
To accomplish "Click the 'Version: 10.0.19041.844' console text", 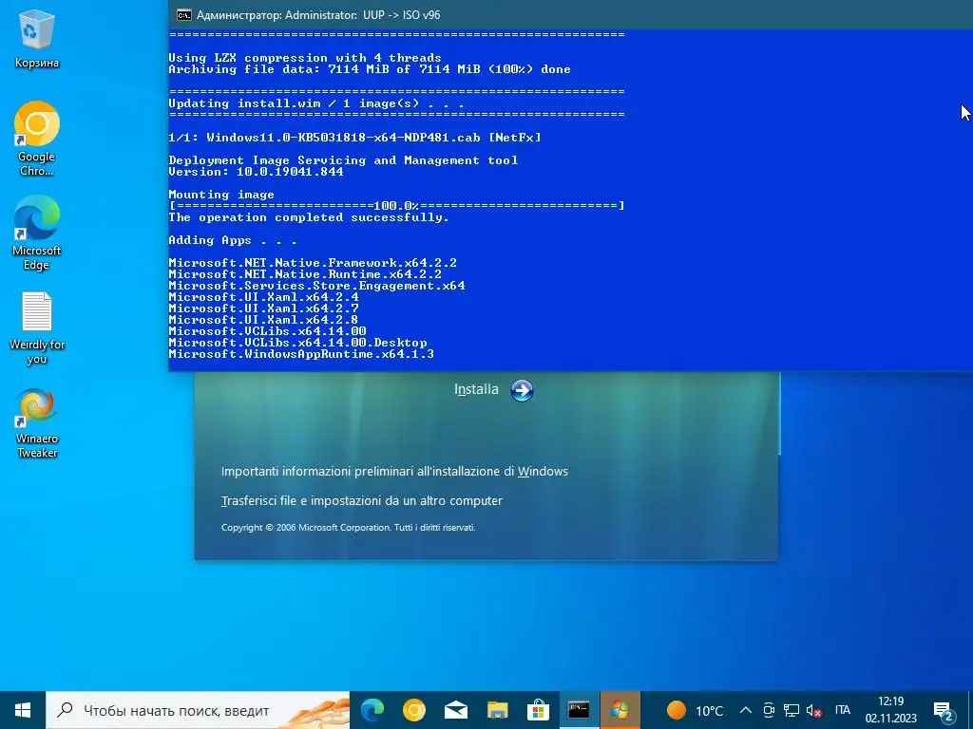I will (x=256, y=172).
